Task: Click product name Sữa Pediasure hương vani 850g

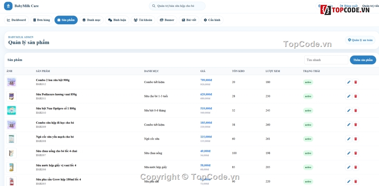Action: (56, 94)
